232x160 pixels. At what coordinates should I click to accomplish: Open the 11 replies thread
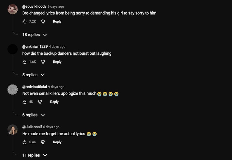click(34, 155)
